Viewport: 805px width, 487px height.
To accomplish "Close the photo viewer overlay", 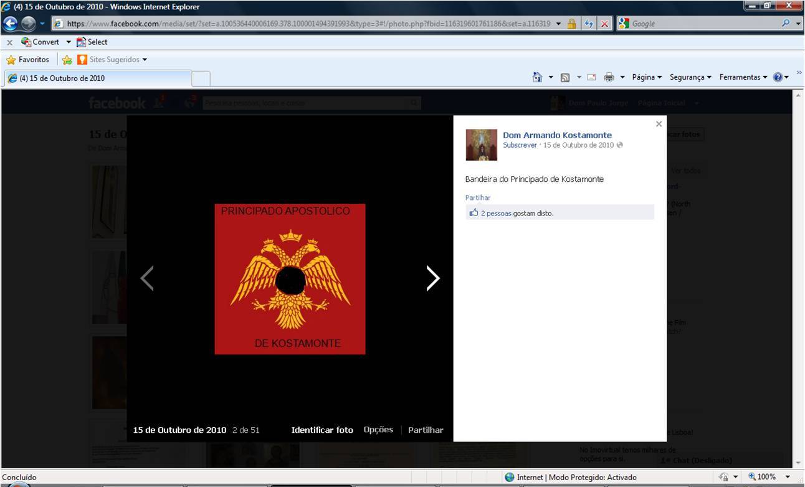I will click(x=659, y=124).
